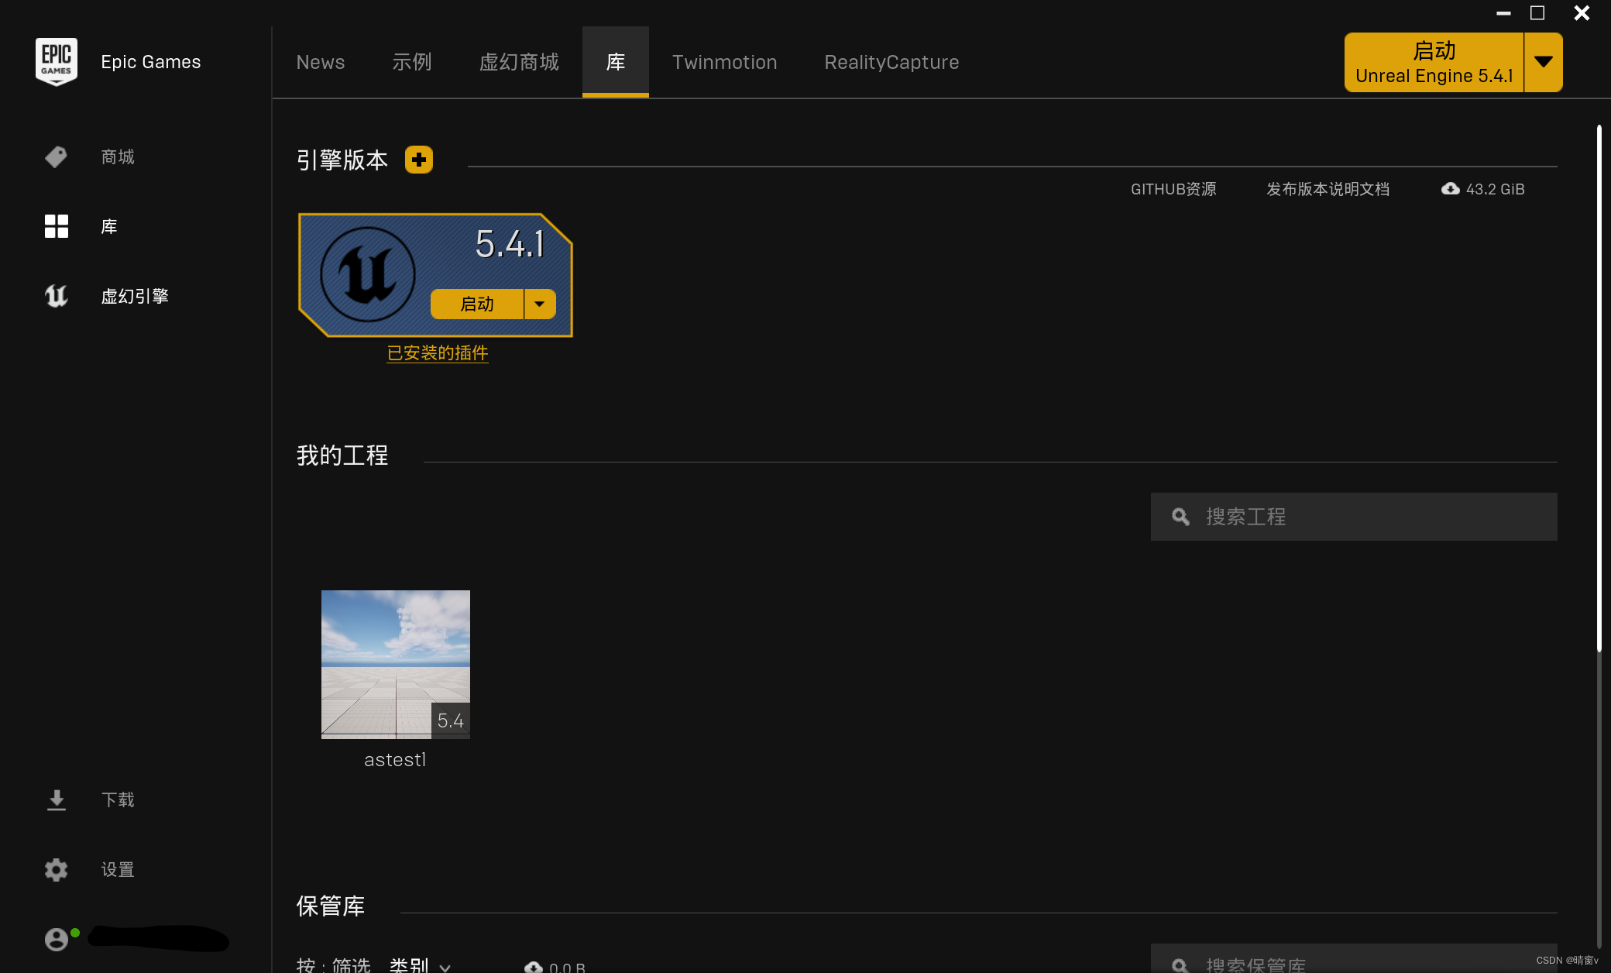Launch Unreal Engine 5.4.1 with the yellow button

pyautogui.click(x=477, y=304)
